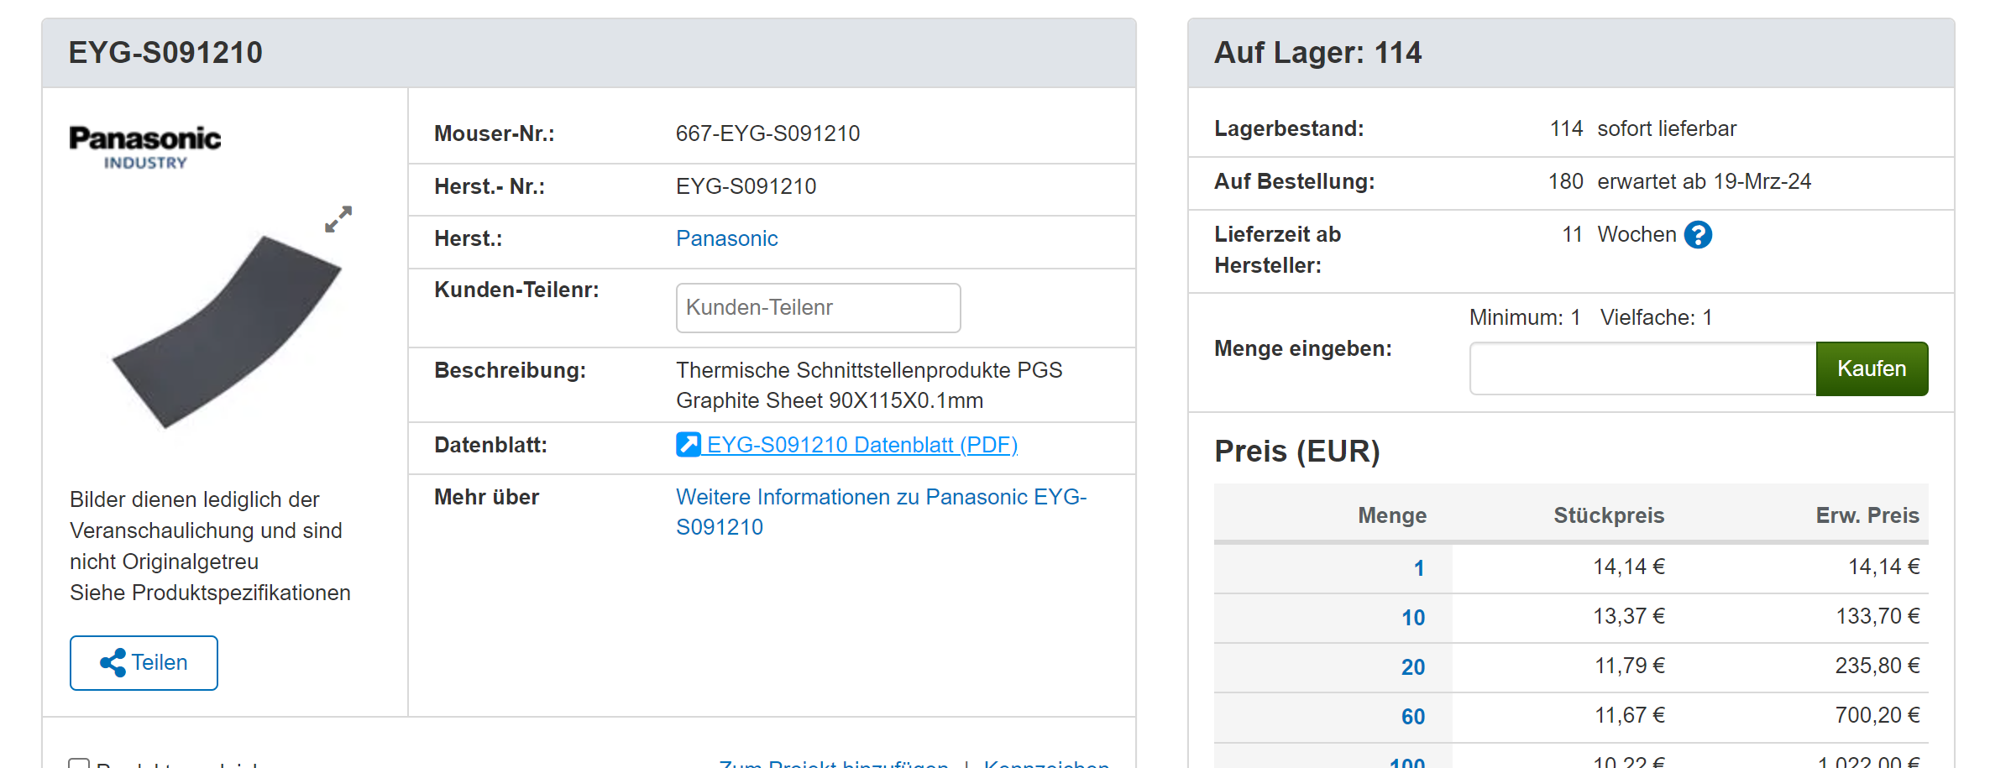Open Weitere Informationen zu Panasonic link
The width and height of the screenshot is (1990, 768).
[882, 512]
